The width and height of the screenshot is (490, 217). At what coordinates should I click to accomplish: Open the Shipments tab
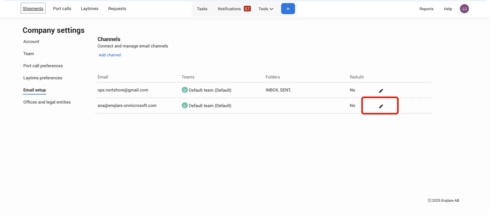click(33, 8)
